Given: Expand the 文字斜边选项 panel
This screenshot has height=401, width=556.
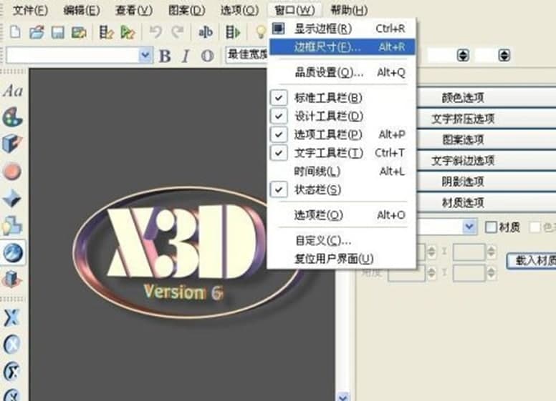Looking at the screenshot, I should (x=486, y=161).
